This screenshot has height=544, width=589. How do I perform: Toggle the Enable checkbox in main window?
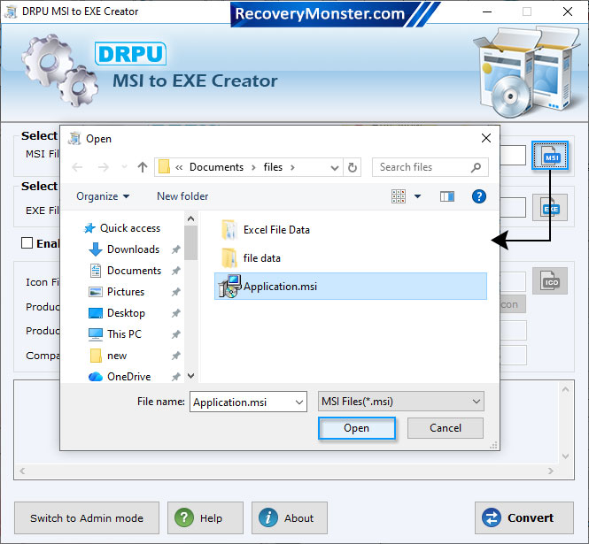pos(27,243)
